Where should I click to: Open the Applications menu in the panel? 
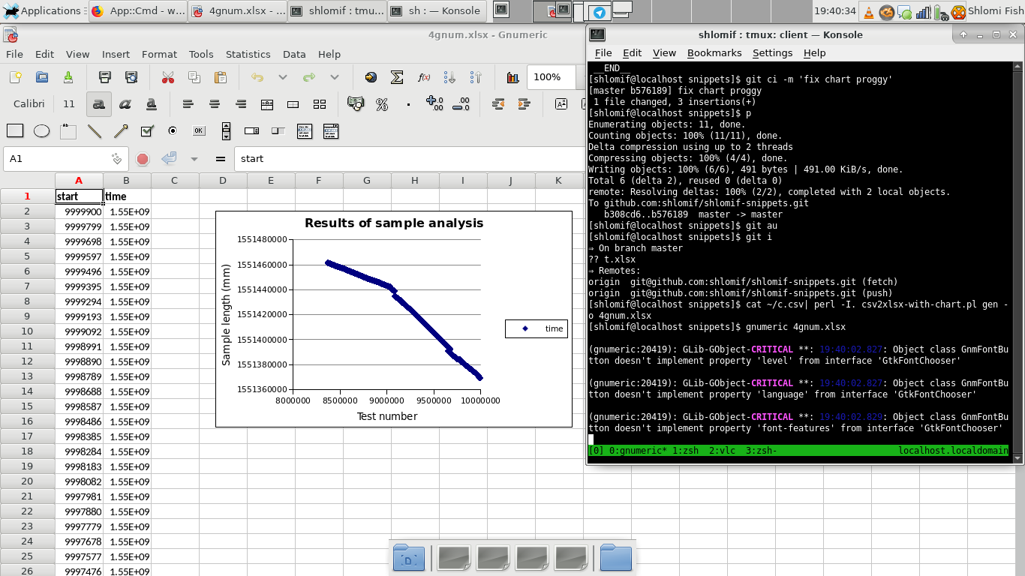point(43,11)
